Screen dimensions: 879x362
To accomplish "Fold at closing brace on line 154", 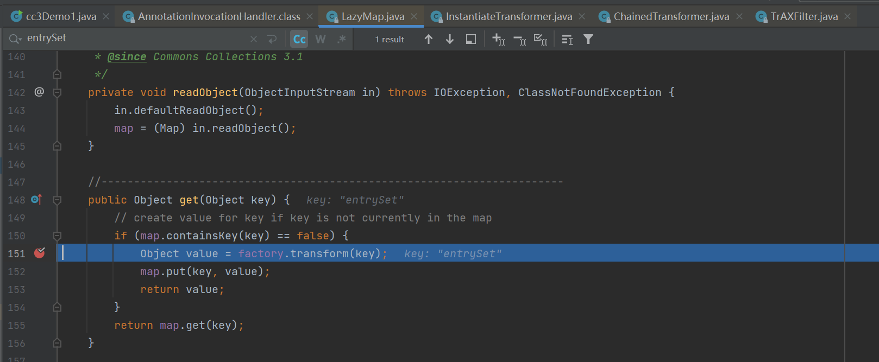I will pos(57,307).
